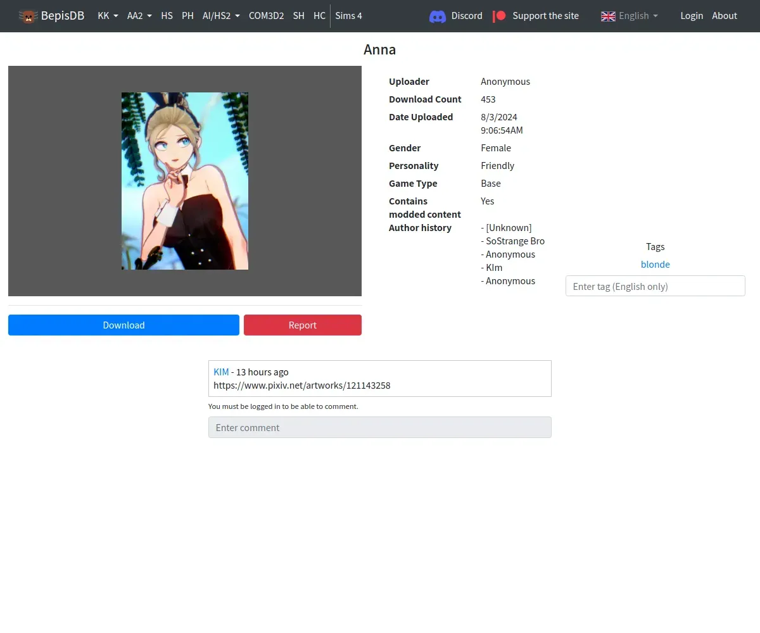Click the download count value 453
This screenshot has width=760, height=633.
(x=488, y=99)
